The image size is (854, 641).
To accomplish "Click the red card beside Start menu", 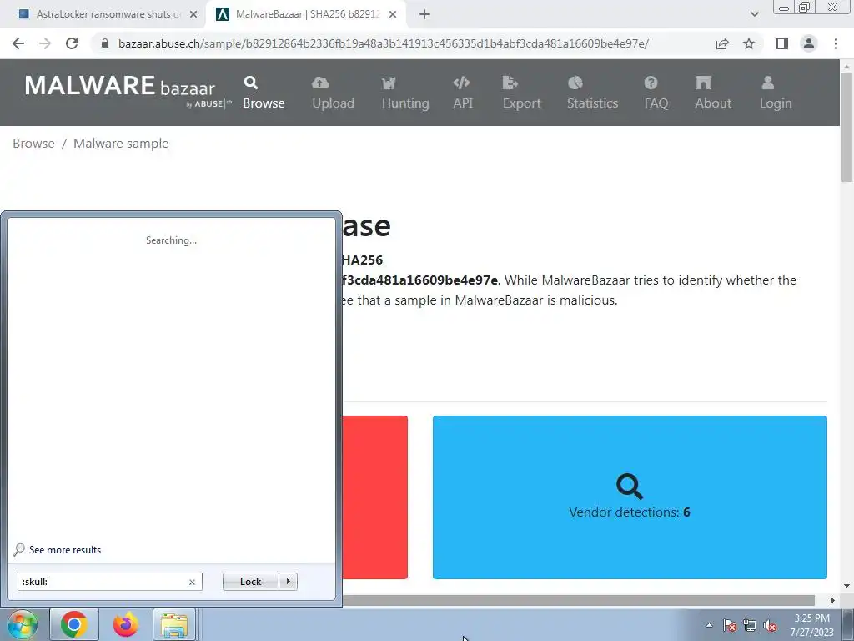I will point(375,497).
